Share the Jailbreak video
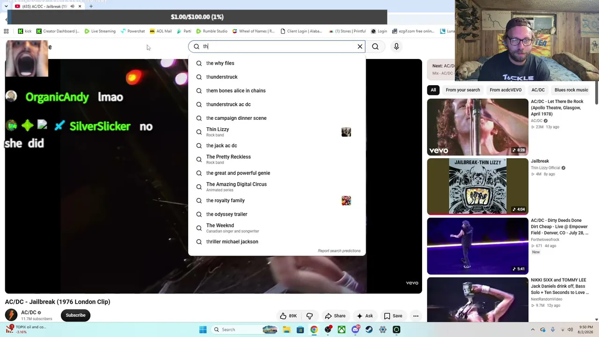 point(335,316)
